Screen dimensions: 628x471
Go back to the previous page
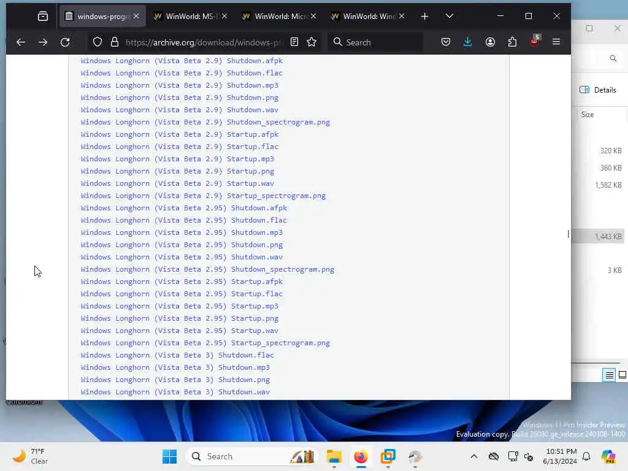(x=21, y=42)
